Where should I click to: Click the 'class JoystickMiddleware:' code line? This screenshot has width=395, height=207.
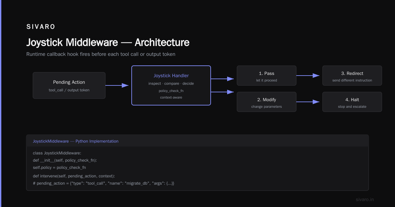(57, 153)
